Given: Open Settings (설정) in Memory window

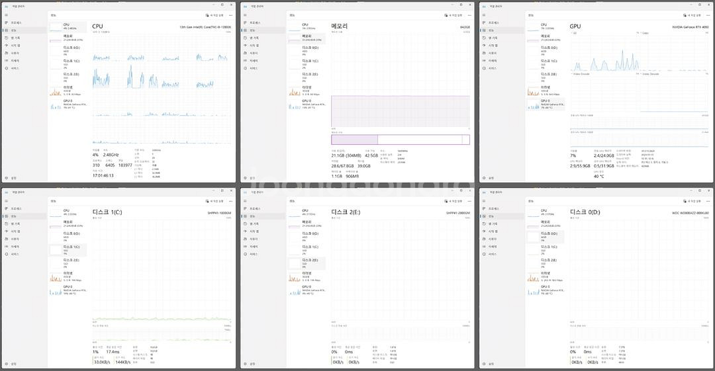Looking at the screenshot, I should tap(263, 178).
